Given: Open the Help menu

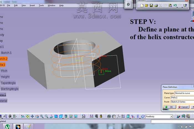Looking at the screenshot, I should click(x=61, y=6).
